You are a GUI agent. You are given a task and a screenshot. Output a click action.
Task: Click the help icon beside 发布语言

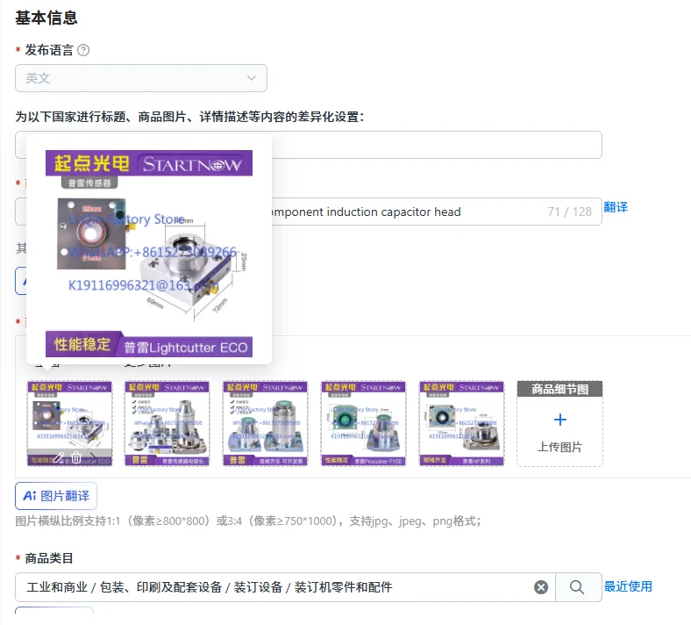83,50
